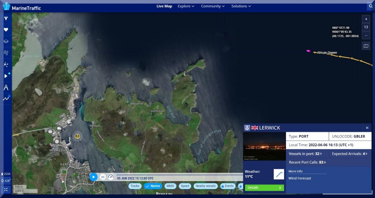Turn on the MMSI label toggle
This screenshot has width=375, height=198.
[x=170, y=186]
